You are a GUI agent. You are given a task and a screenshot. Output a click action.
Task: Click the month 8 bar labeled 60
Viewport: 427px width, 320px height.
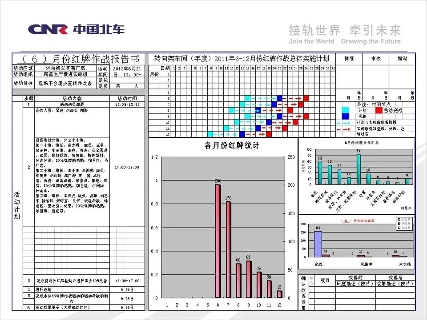click(x=238, y=281)
